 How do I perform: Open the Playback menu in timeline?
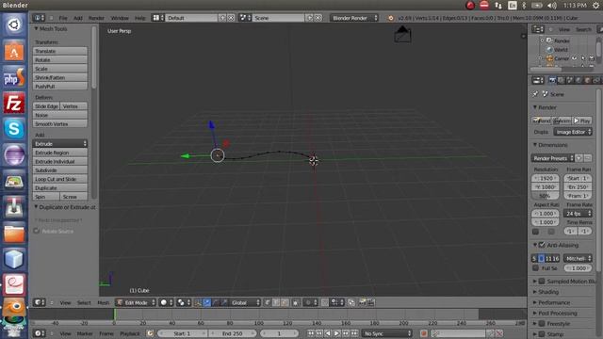pyautogui.click(x=130, y=333)
